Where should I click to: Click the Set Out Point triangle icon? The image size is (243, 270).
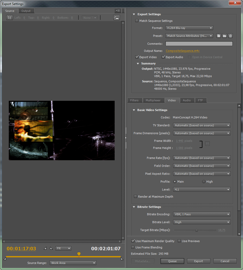click(x=51, y=248)
